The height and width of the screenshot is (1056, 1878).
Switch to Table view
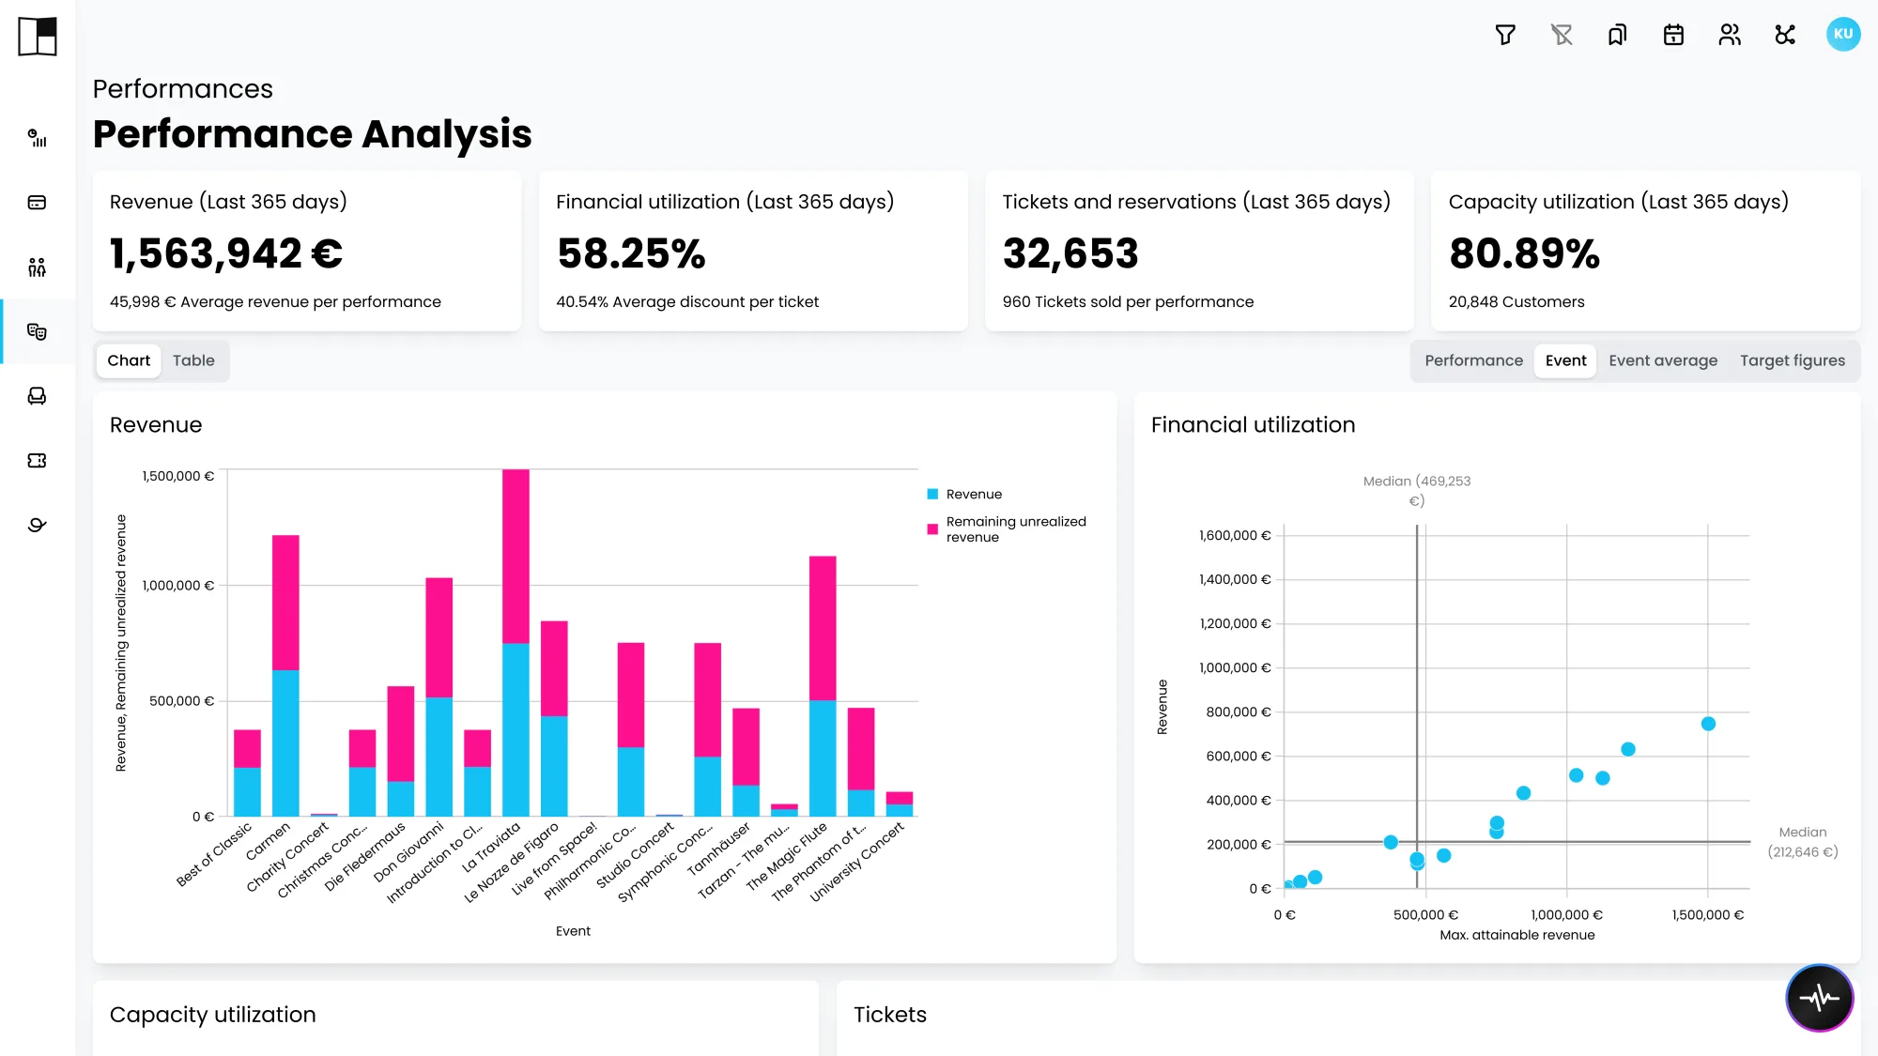tap(193, 360)
